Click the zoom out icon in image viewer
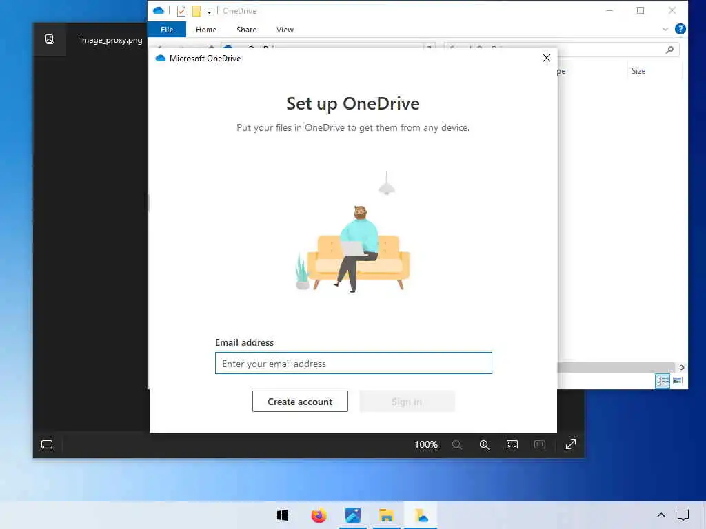 tap(457, 444)
